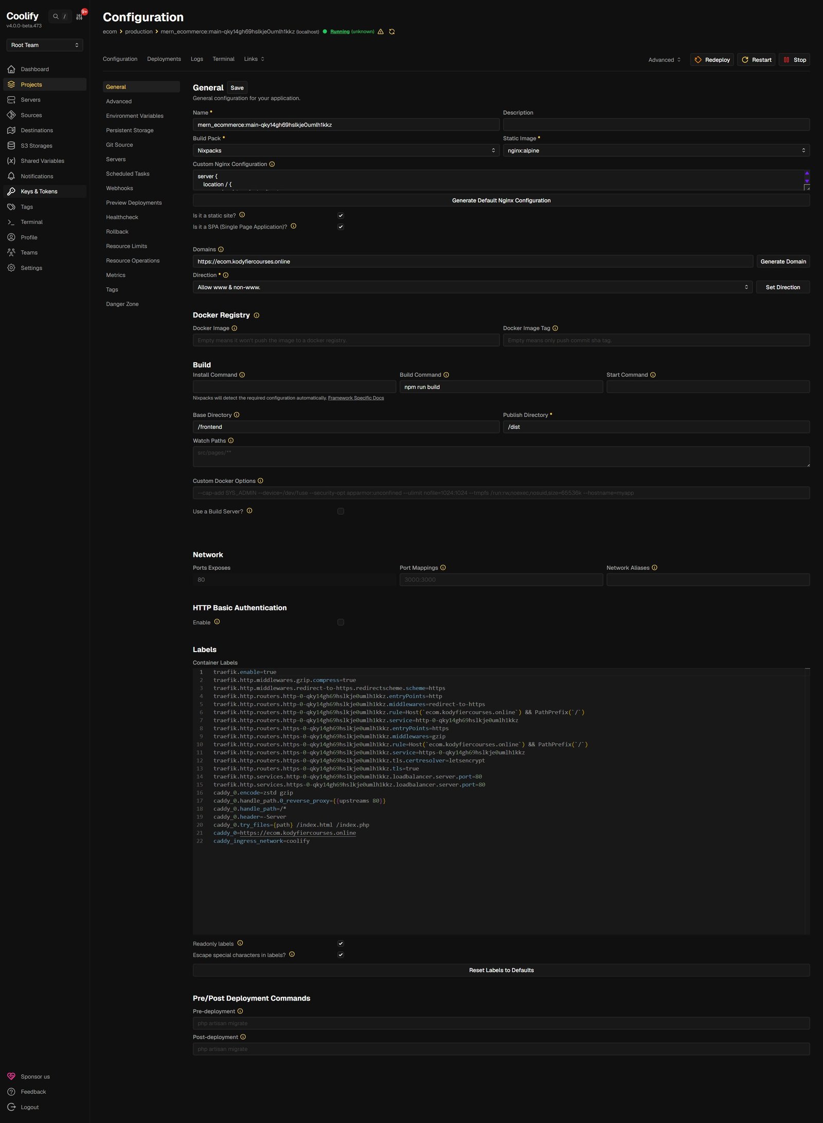Click the Notifications bell icon
This screenshot has height=1123, width=823.
tap(11, 176)
